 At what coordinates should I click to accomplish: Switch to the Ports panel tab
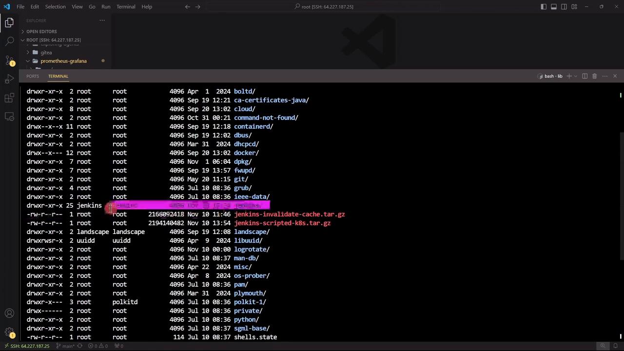33,76
